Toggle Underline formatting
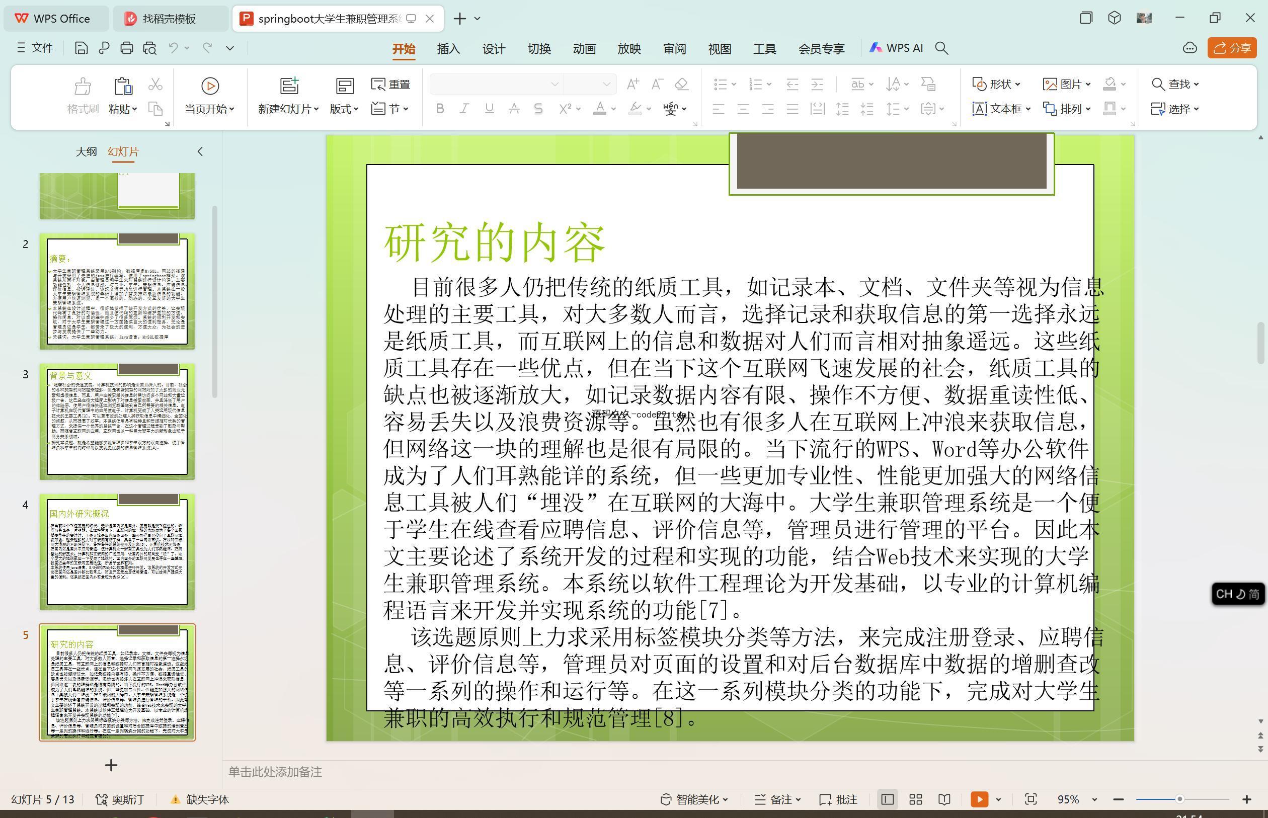This screenshot has height=818, width=1268. click(x=489, y=109)
